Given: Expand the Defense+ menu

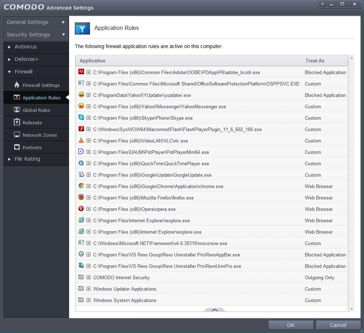Looking at the screenshot, I should (x=36, y=59).
